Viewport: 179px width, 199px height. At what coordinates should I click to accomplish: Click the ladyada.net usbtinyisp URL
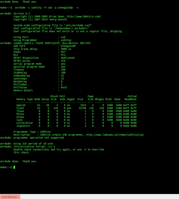point(115,135)
